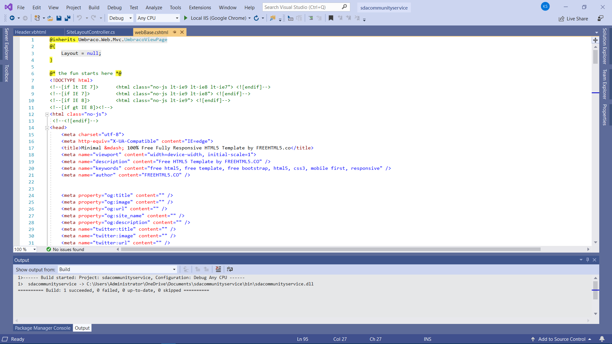Click the search magnifier icon
This screenshot has height=344, width=612.
tap(344, 7)
